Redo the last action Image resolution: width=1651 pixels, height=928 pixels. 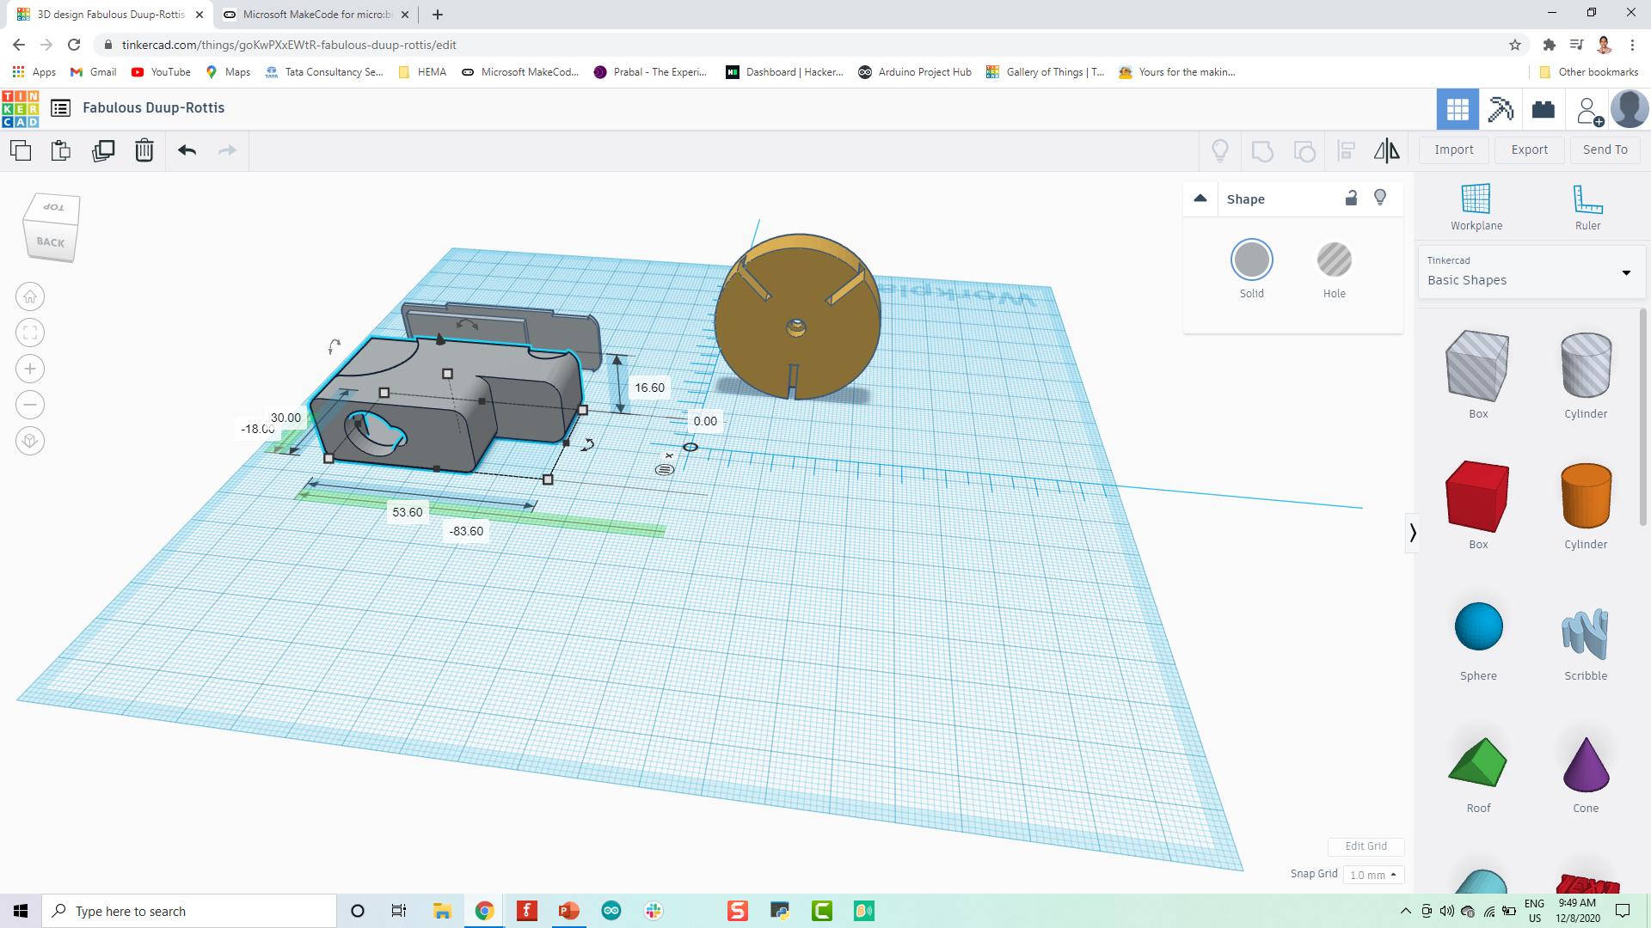click(x=227, y=150)
